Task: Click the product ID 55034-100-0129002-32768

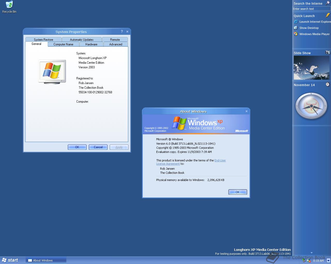Action: [x=95, y=92]
